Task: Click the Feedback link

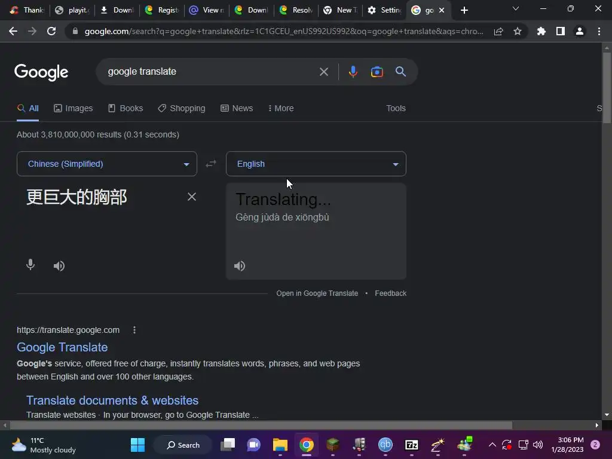Action: click(390, 293)
